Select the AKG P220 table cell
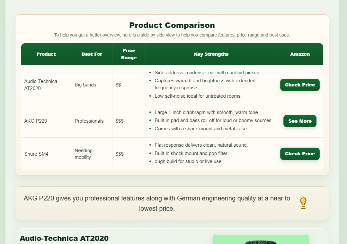The width and height of the screenshot is (347, 244). 46,121
